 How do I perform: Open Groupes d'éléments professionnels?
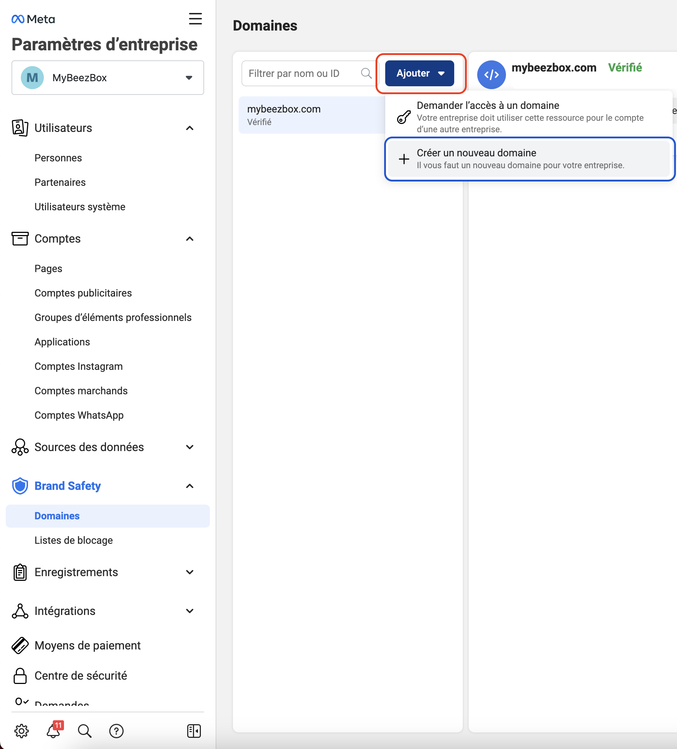coord(113,318)
